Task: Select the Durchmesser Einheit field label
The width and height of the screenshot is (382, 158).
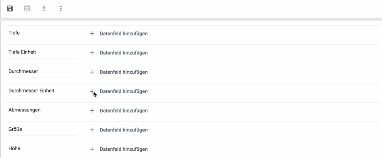Action: pyautogui.click(x=32, y=91)
